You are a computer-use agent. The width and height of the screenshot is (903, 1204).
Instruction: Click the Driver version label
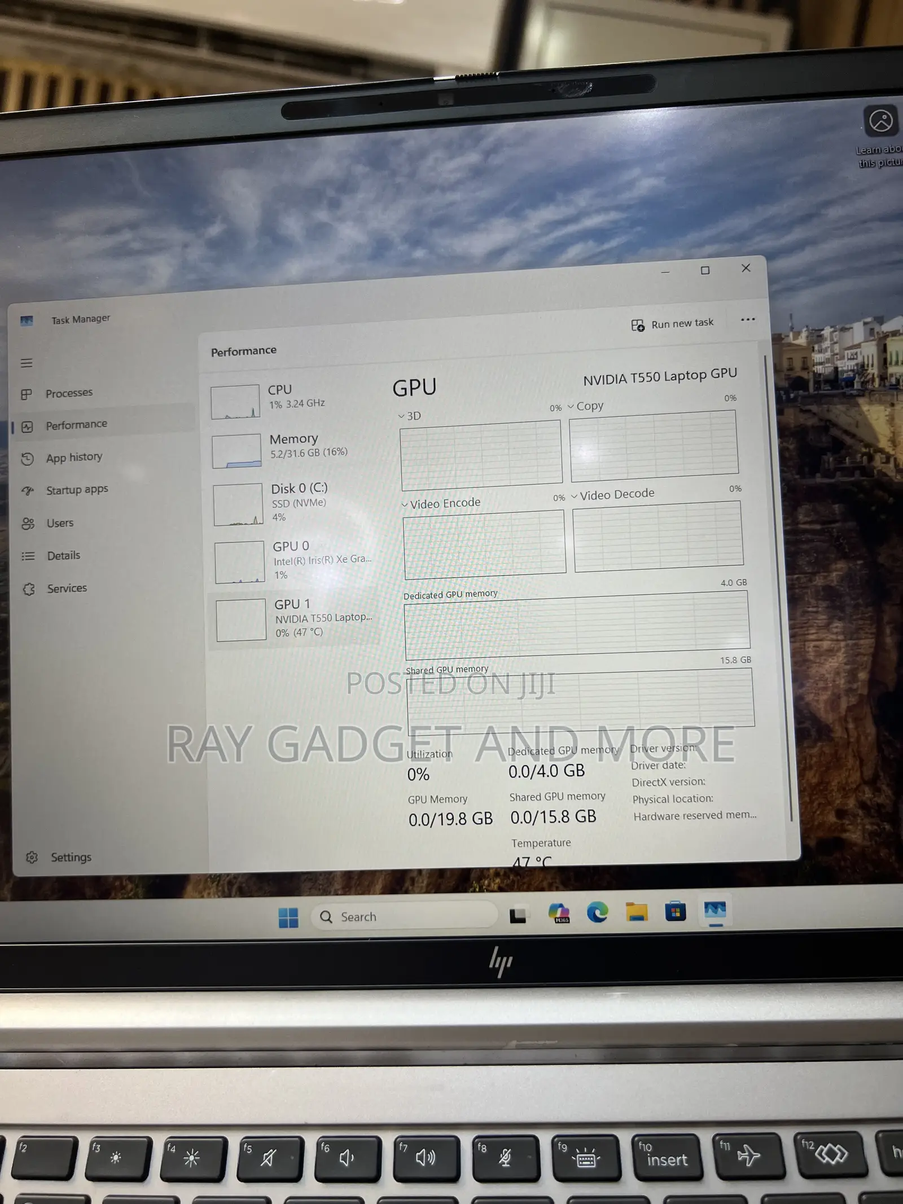664,748
